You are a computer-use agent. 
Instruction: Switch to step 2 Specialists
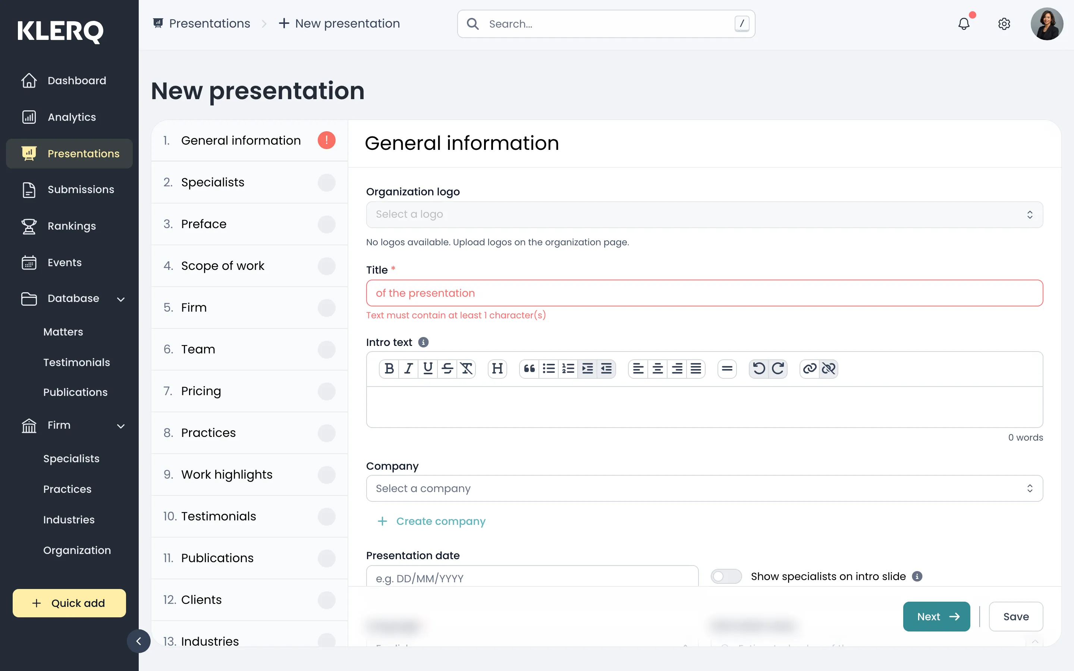click(249, 182)
